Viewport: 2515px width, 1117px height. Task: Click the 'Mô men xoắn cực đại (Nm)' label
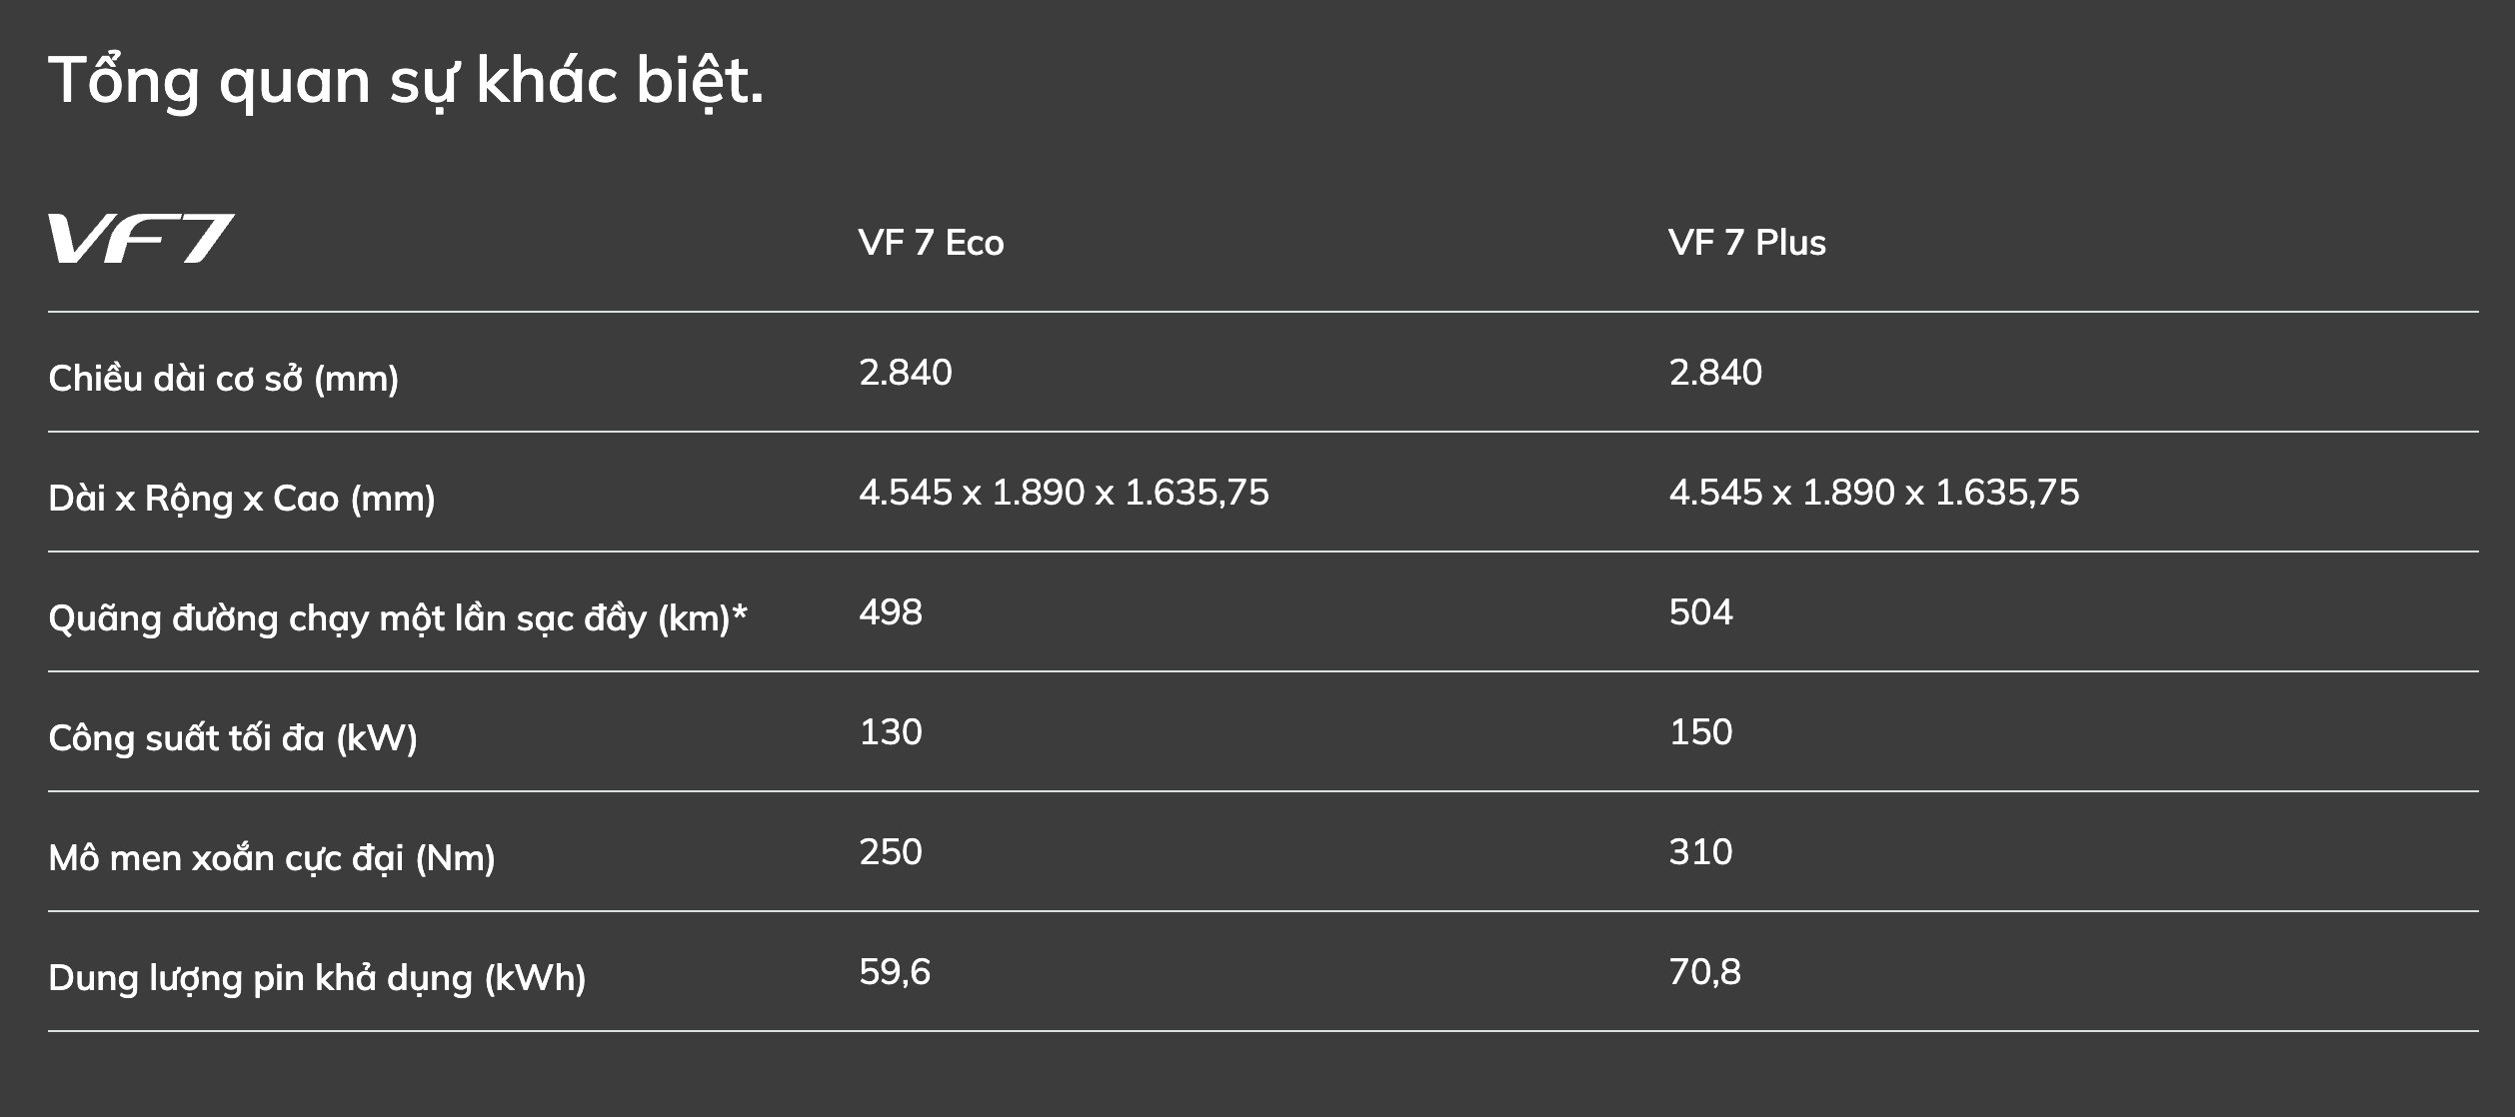[272, 858]
